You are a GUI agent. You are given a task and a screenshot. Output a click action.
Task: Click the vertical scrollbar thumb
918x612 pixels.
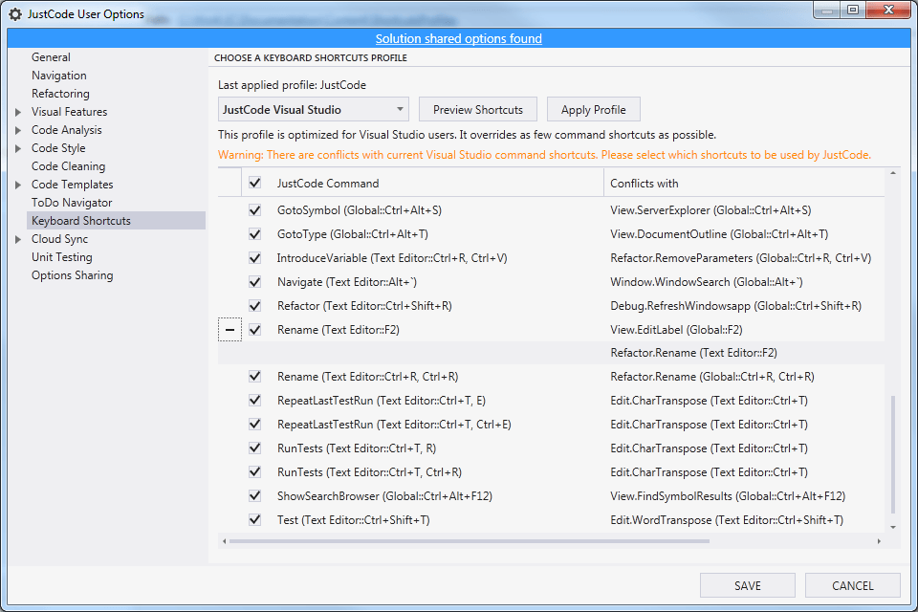(893, 454)
